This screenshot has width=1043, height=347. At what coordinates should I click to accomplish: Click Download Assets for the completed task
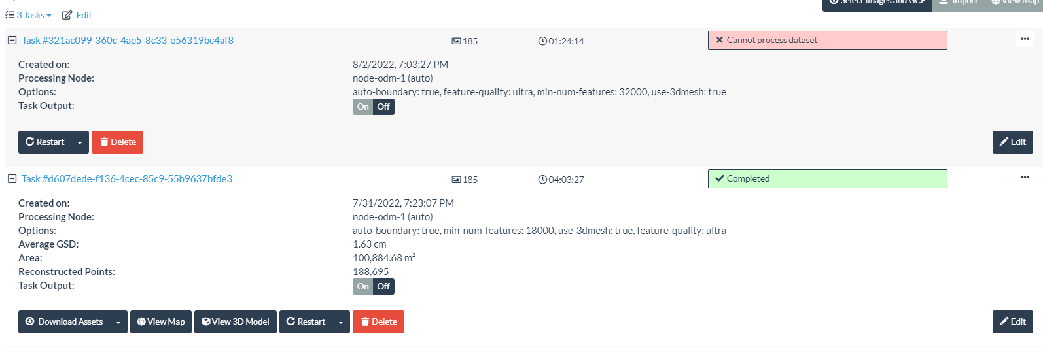(x=64, y=322)
